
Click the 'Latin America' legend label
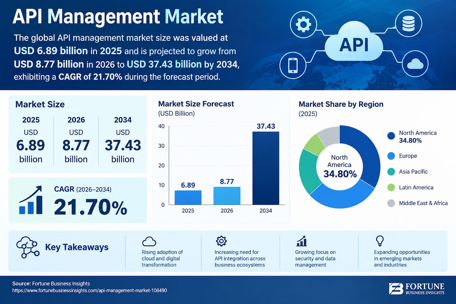(x=416, y=187)
